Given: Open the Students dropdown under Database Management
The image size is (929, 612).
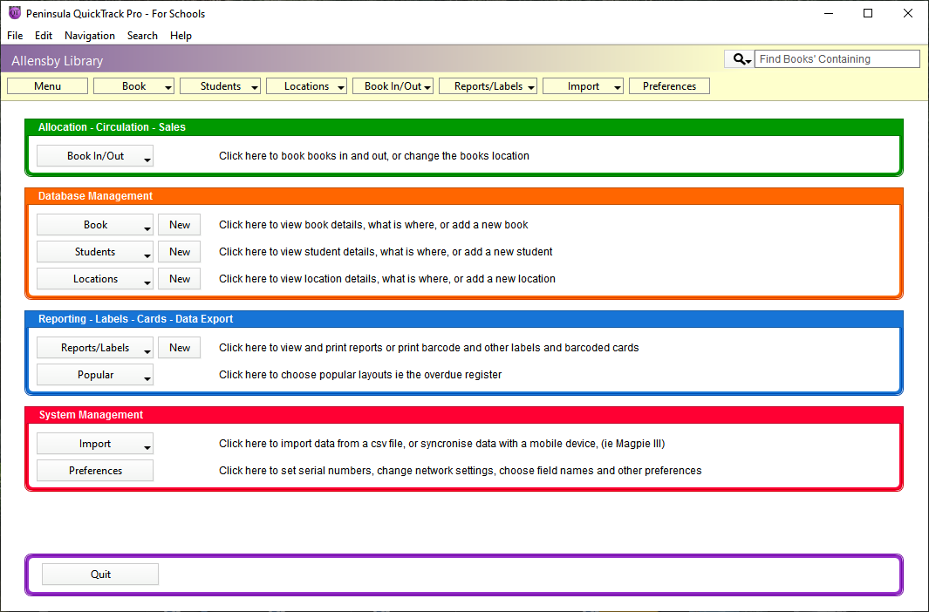Looking at the screenshot, I should click(95, 252).
